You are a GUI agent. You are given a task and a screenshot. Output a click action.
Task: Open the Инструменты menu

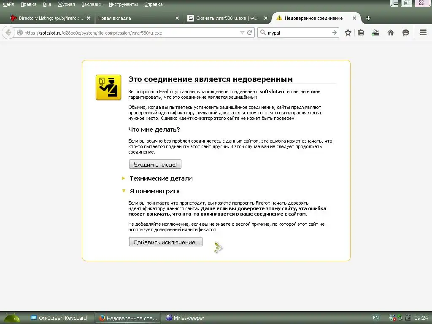[x=123, y=4]
